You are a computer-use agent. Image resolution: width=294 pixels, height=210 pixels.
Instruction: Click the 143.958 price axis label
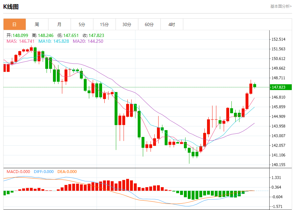click(x=279, y=126)
